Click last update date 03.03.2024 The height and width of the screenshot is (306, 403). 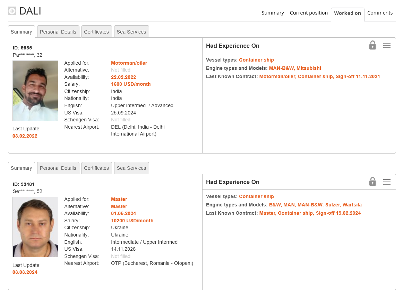click(x=25, y=272)
